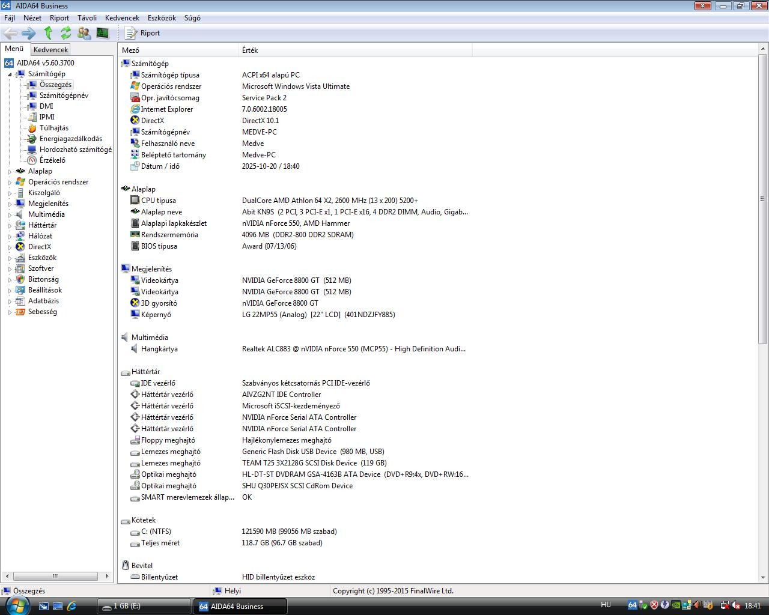769x615 pixels.
Task: Click the Biztonság shield icon
Action: click(20, 279)
